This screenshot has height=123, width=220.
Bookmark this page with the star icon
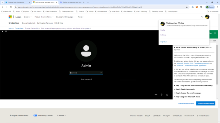coord(187,7)
